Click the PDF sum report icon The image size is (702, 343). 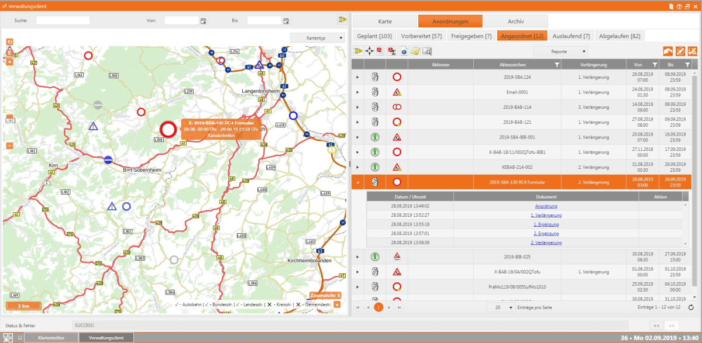pyautogui.click(x=391, y=51)
